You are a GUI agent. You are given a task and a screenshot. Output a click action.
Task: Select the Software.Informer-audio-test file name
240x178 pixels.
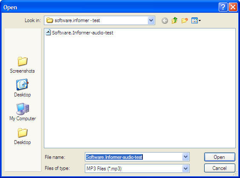click(x=83, y=33)
